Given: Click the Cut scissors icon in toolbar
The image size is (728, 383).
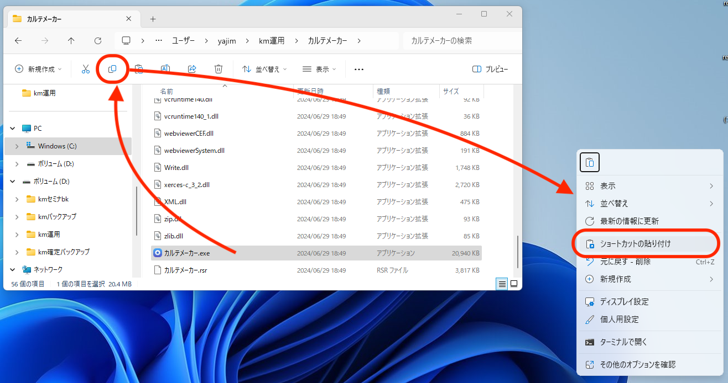Looking at the screenshot, I should pyautogui.click(x=85, y=69).
